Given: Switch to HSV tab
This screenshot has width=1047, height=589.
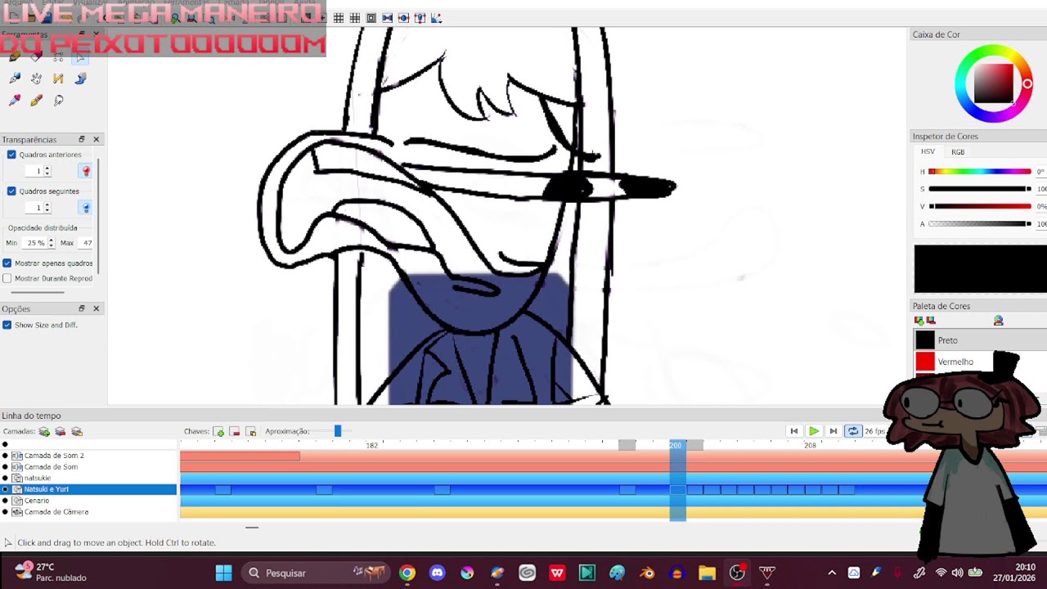Looking at the screenshot, I should pyautogui.click(x=928, y=152).
